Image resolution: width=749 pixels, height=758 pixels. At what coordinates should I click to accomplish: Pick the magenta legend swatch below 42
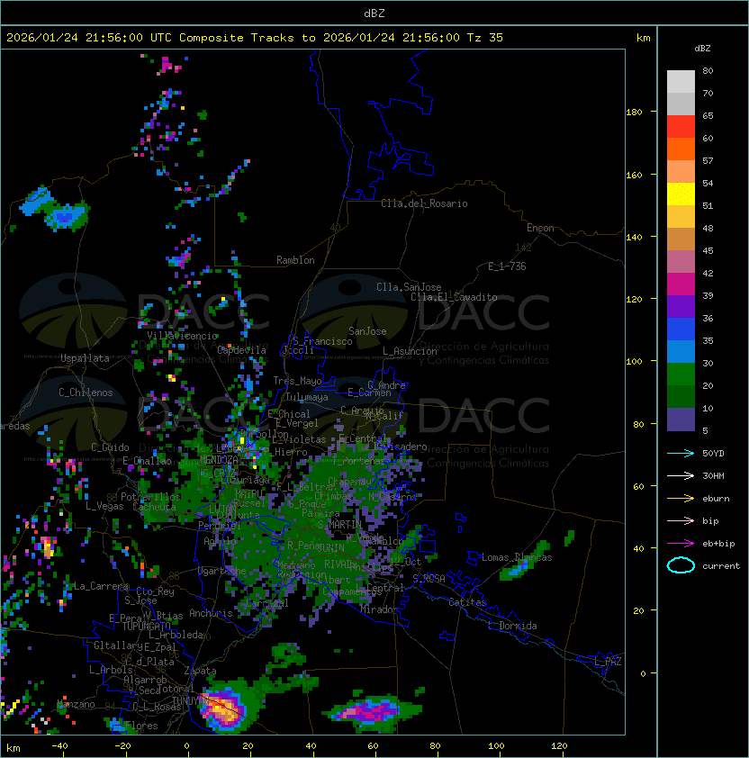(681, 284)
